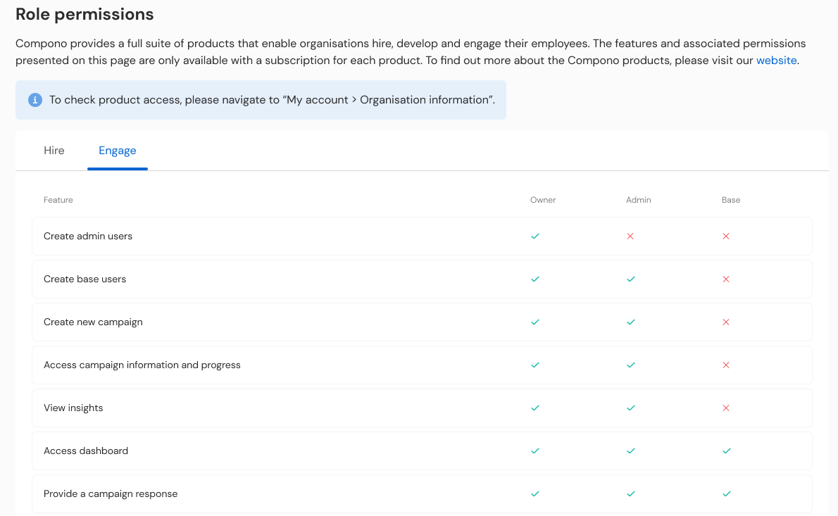This screenshot has height=516, width=838.
Task: Click Owner checkmark for View insights
Action: coord(535,408)
